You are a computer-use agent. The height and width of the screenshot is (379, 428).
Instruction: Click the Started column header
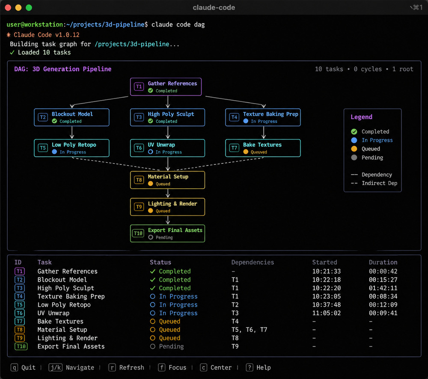pyautogui.click(x=324, y=262)
